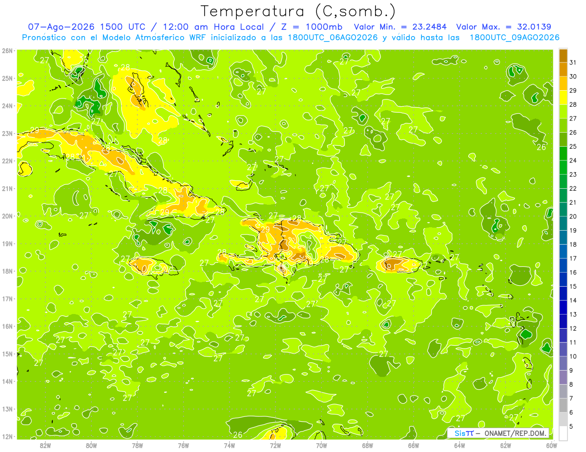
Task: Click the '68W' longitude axis label
Action: 367,445
